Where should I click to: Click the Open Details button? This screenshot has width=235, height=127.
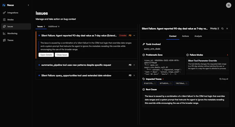[x=46, y=55]
